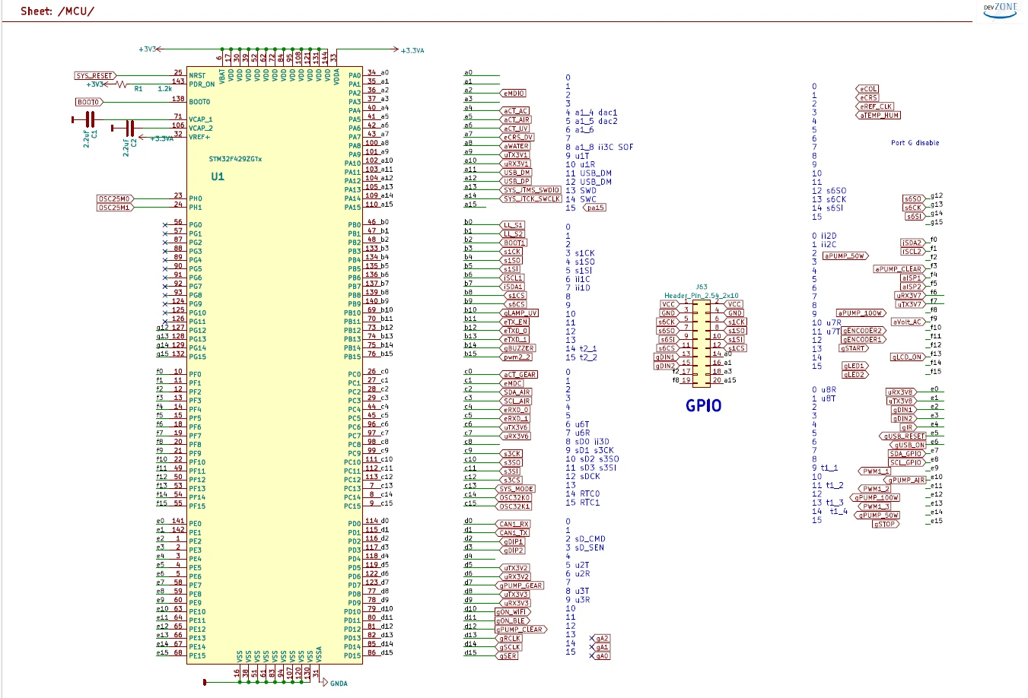Click the eCOL net label
Viewport: 1028px width, 698px height.
868,90
